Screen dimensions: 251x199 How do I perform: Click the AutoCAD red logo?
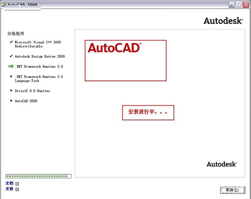tap(115, 48)
